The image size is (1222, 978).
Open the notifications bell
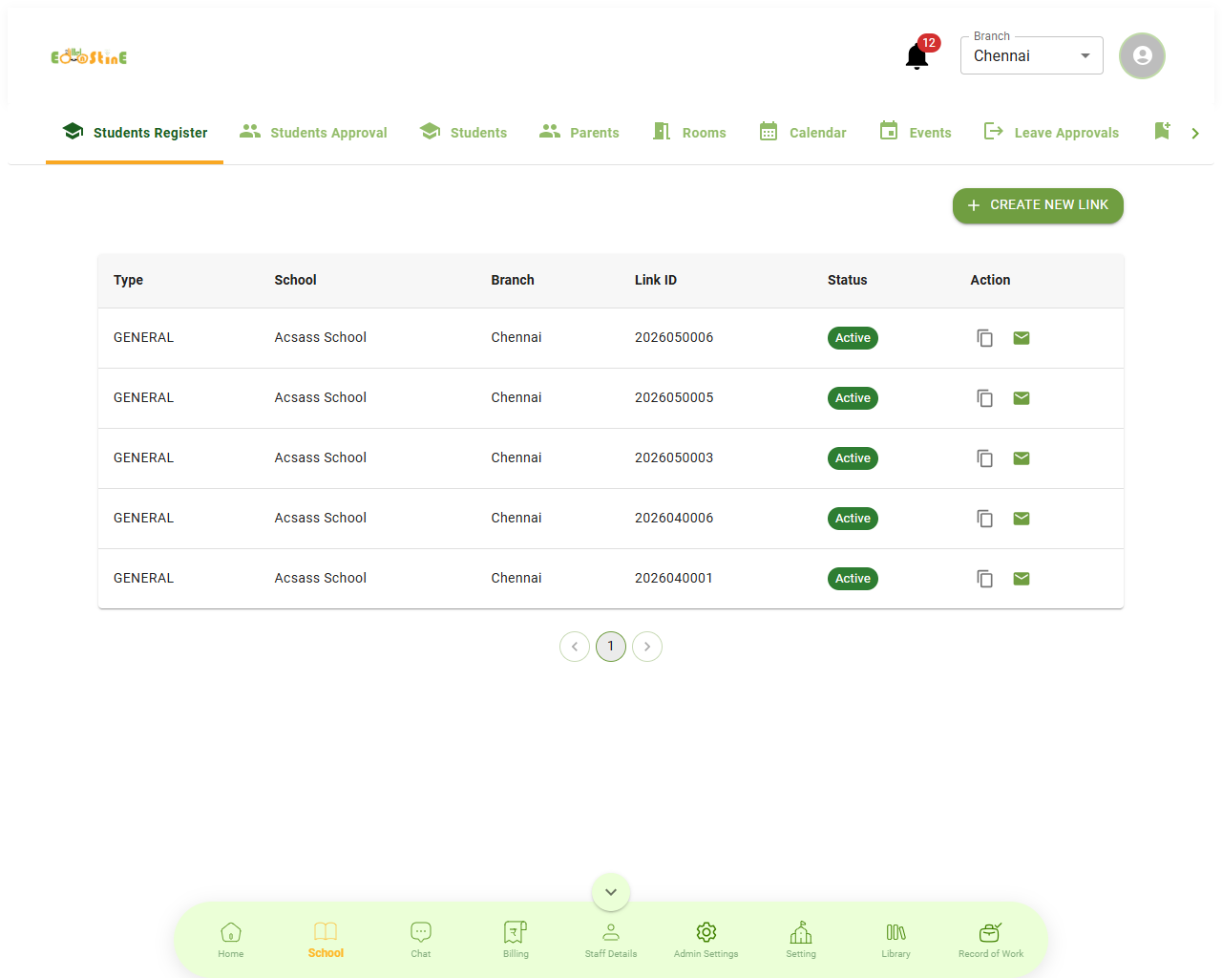click(x=917, y=56)
